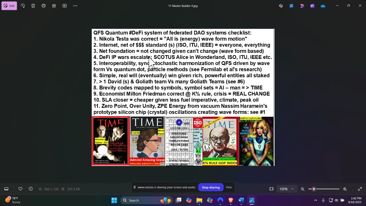Click the Microsoft 365 Copilot icon in title bar
The width and height of the screenshot is (366, 206).
pos(281,6)
